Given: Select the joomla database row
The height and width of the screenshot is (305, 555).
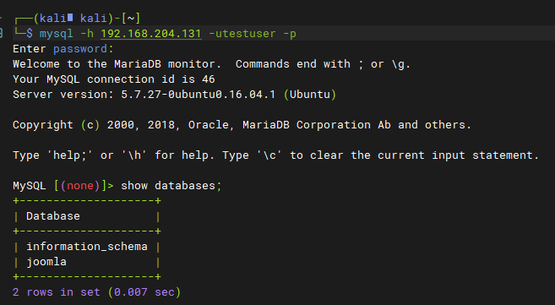Looking at the screenshot, I should coord(87,262).
